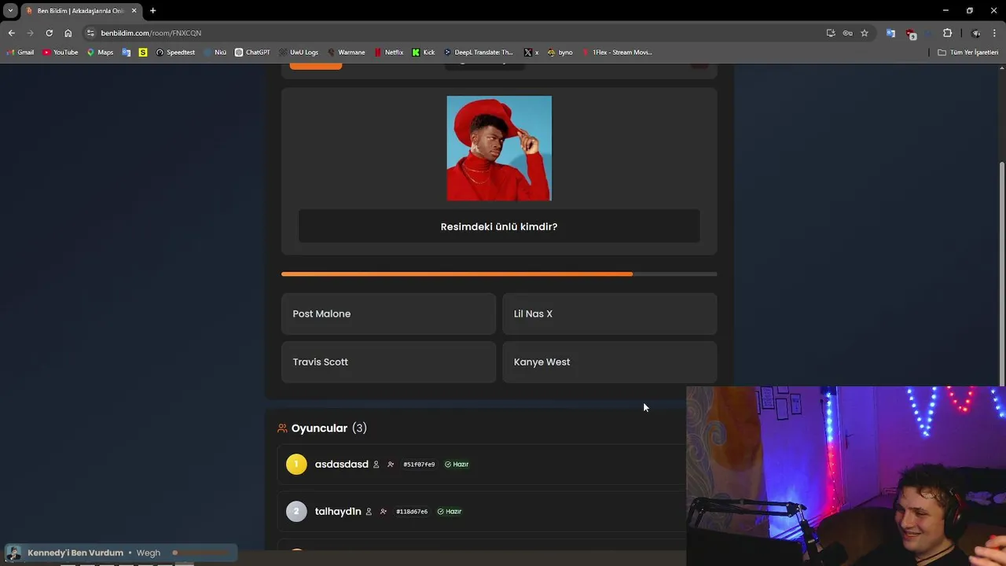This screenshot has height=566, width=1006.
Task: Click the Kennedy'i Ben Vurdum song title
Action: click(75, 553)
